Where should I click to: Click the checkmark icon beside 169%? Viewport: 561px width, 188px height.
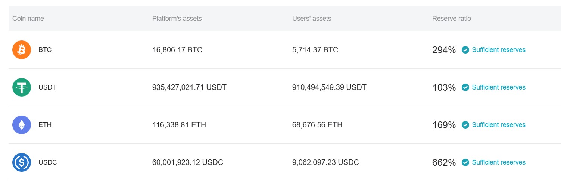tap(465, 125)
